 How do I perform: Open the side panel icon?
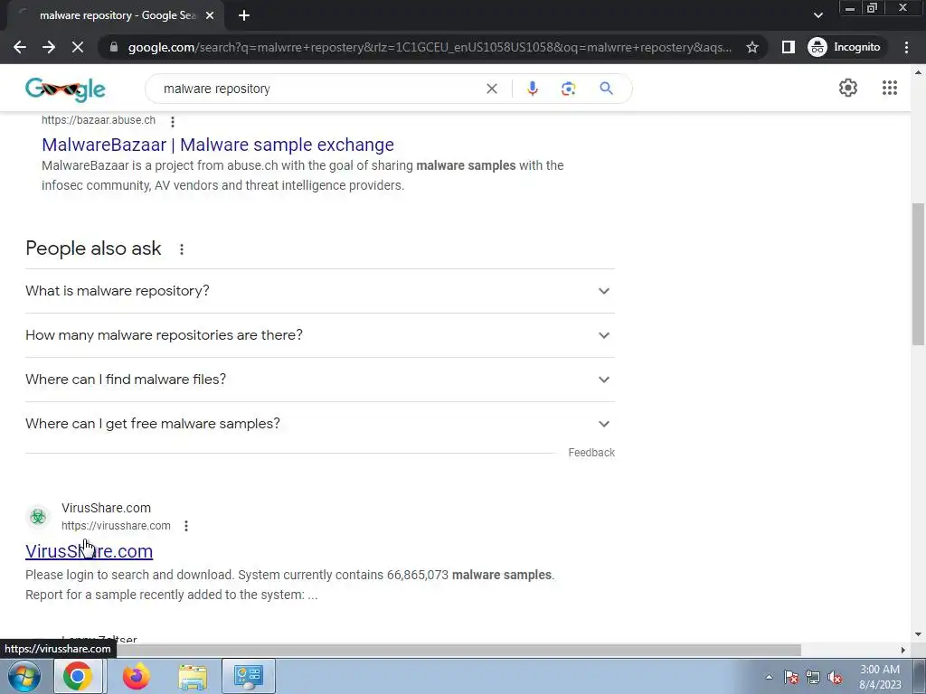pyautogui.click(x=788, y=47)
